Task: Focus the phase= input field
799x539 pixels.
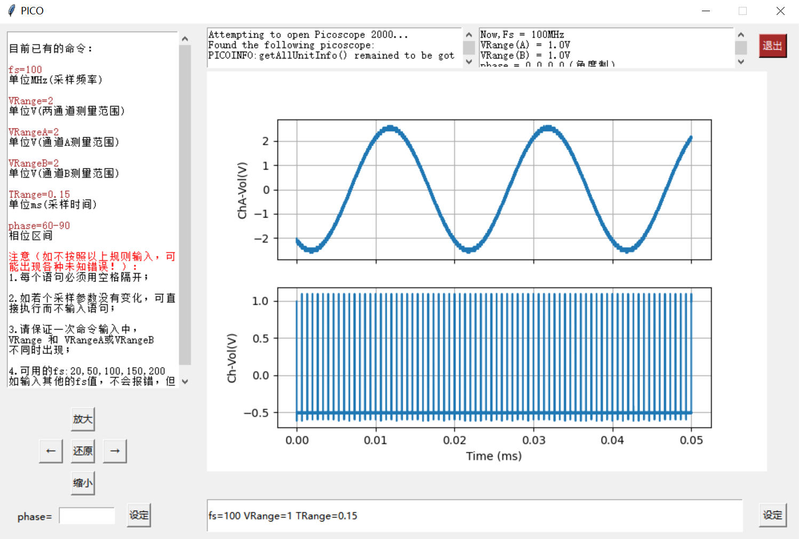Action: coord(87,516)
